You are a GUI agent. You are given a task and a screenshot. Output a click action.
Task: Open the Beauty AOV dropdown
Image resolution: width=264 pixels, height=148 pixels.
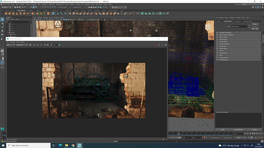[11, 45]
